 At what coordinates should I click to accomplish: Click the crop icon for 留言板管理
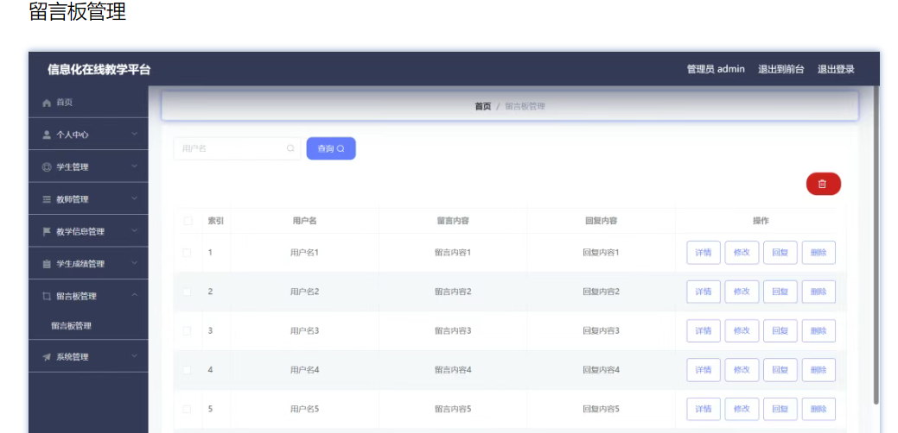[x=47, y=296]
